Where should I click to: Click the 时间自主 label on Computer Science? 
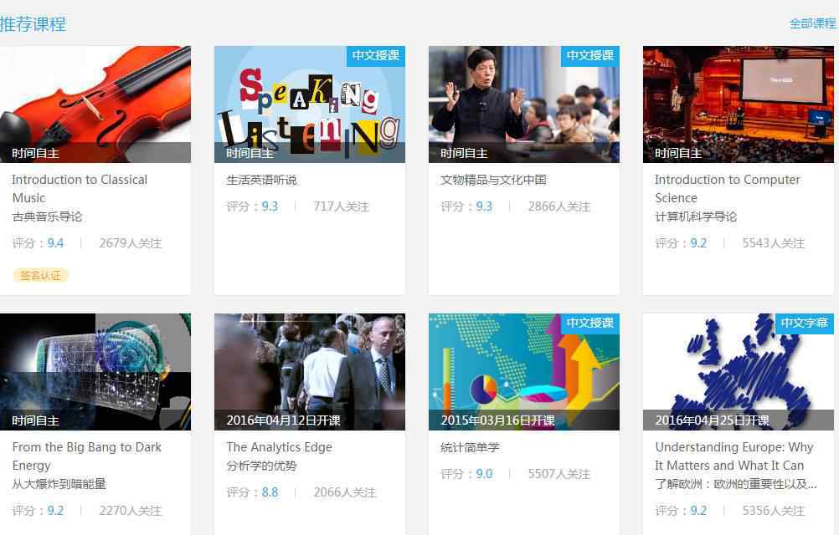point(678,154)
